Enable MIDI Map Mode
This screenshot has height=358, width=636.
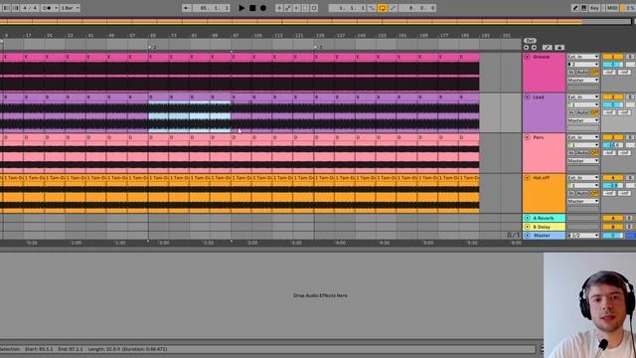[x=612, y=8]
